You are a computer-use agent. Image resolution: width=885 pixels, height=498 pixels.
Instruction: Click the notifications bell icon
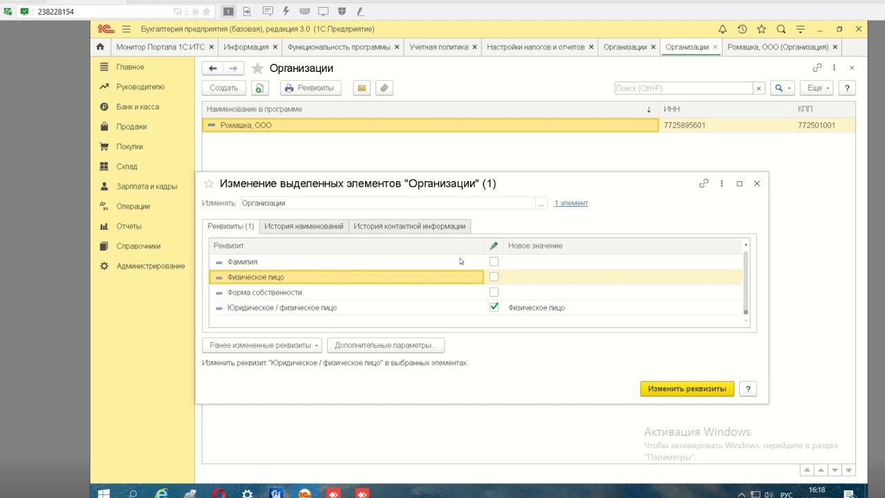click(723, 29)
